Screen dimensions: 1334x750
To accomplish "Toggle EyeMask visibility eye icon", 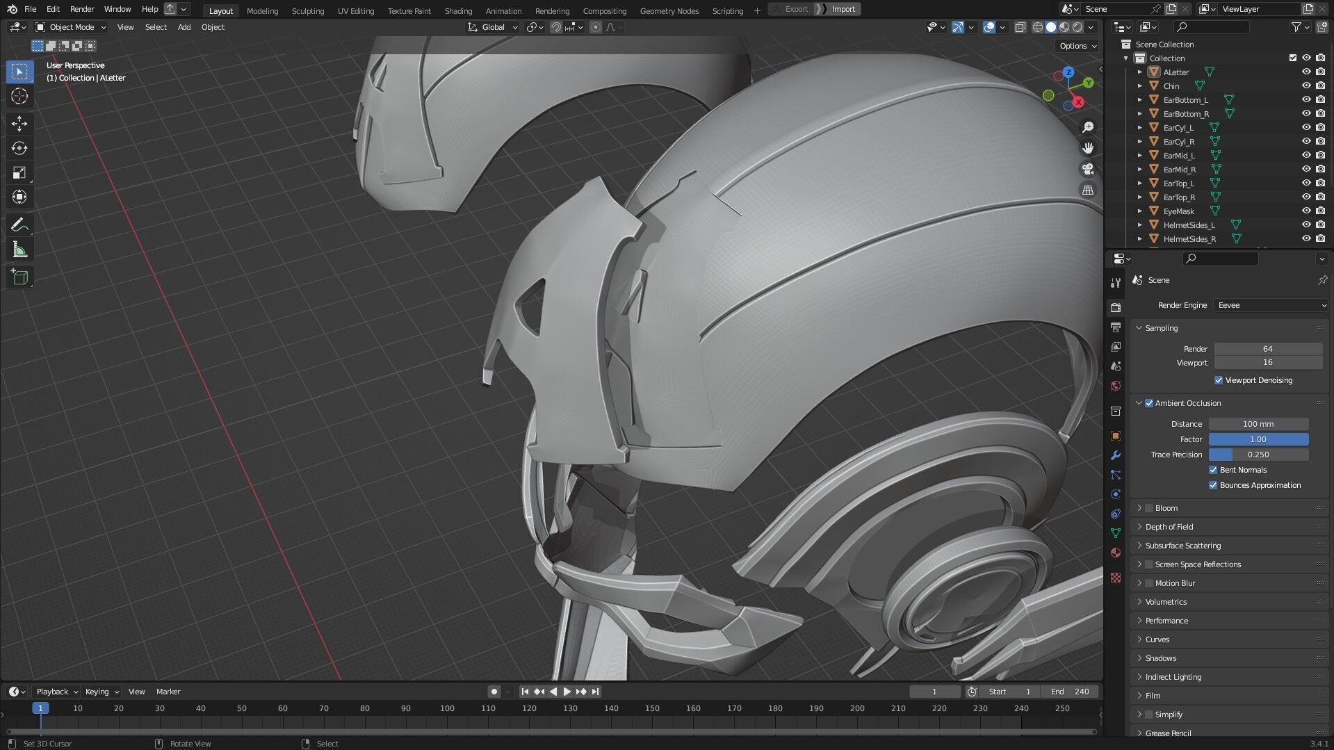I will coord(1306,211).
